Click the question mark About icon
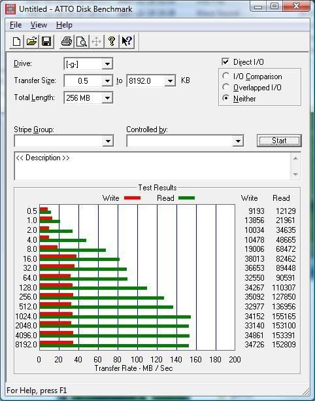 tap(111, 41)
